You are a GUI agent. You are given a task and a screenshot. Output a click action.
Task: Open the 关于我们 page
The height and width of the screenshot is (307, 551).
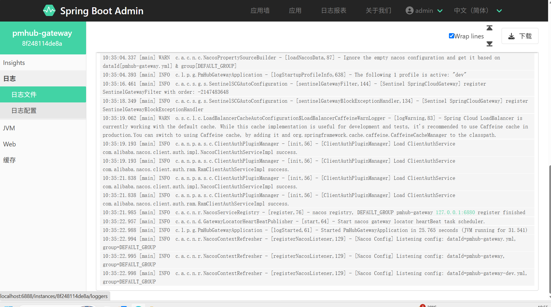click(378, 11)
